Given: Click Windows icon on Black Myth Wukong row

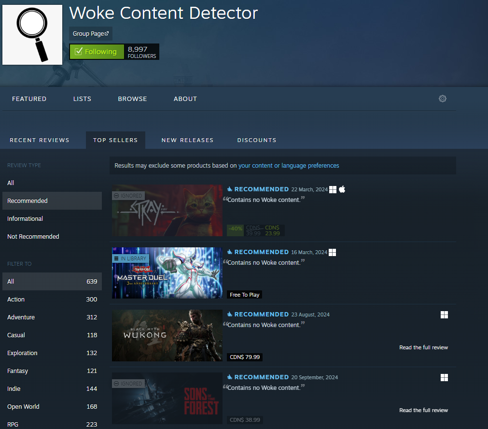Looking at the screenshot, I should pos(444,315).
